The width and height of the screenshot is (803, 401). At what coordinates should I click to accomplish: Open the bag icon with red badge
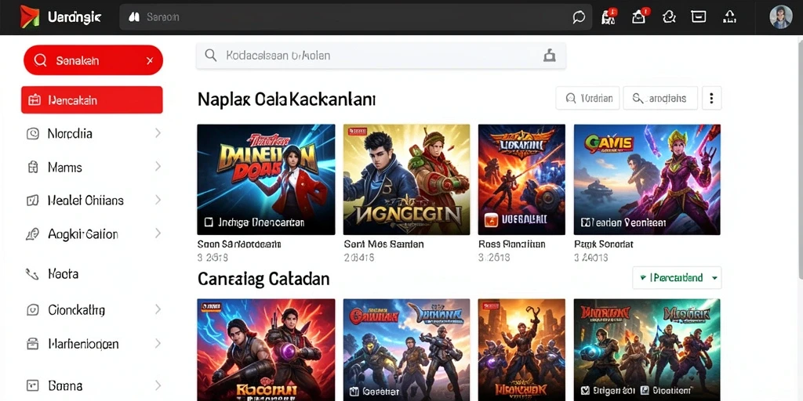(x=640, y=16)
